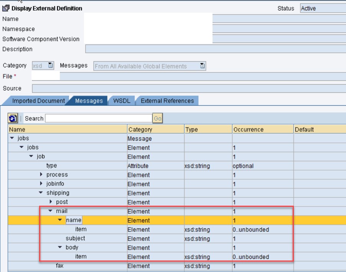This screenshot has width=346, height=272.
Task: Click the Occurrence column header
Action: (x=248, y=129)
